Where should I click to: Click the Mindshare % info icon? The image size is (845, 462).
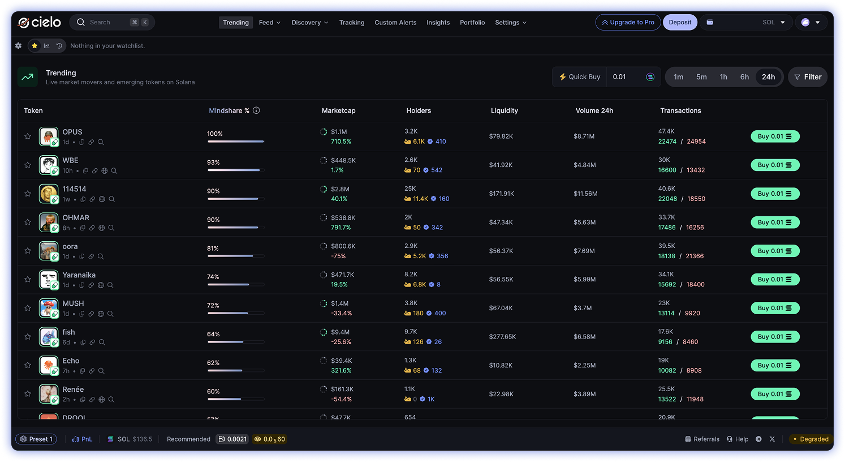pyautogui.click(x=256, y=110)
